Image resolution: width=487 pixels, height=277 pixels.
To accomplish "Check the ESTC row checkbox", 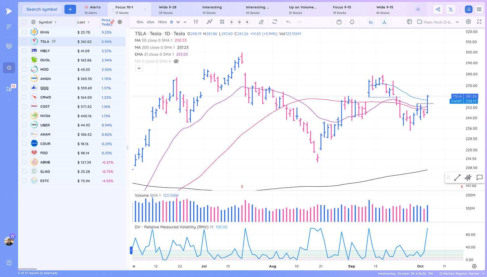I will click(x=24, y=181).
